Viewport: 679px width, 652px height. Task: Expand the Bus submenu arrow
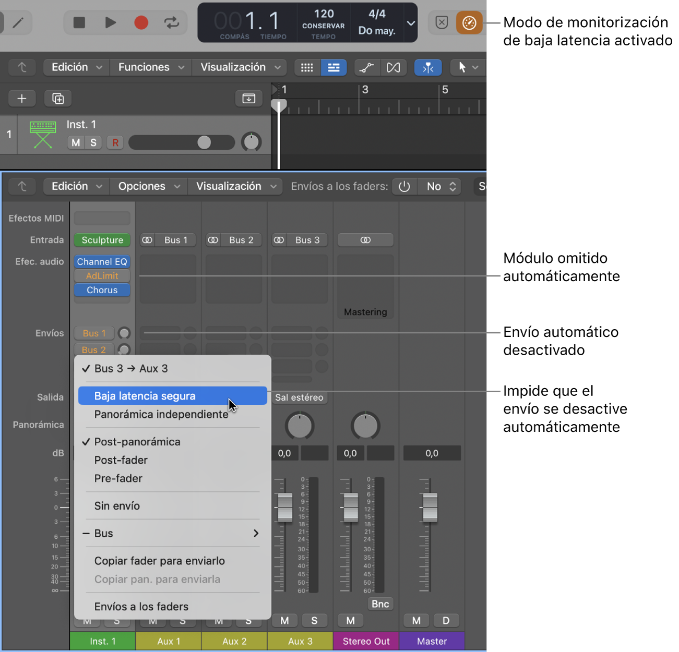pos(256,533)
